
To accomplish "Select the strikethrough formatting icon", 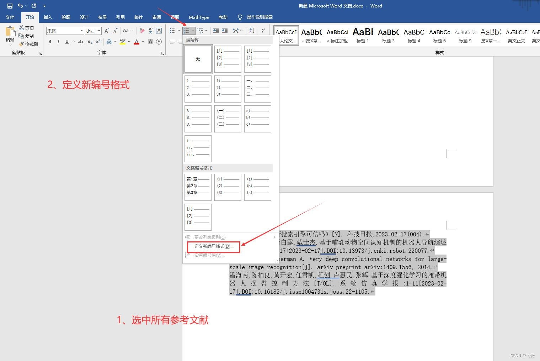I will click(x=81, y=42).
